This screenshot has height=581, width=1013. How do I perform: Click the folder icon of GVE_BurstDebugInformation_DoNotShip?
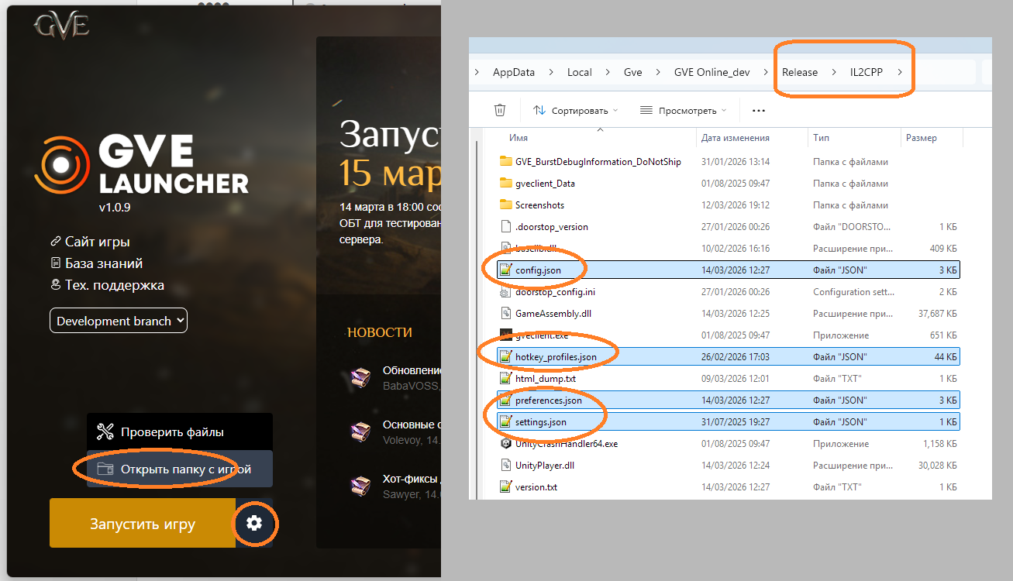pos(506,162)
